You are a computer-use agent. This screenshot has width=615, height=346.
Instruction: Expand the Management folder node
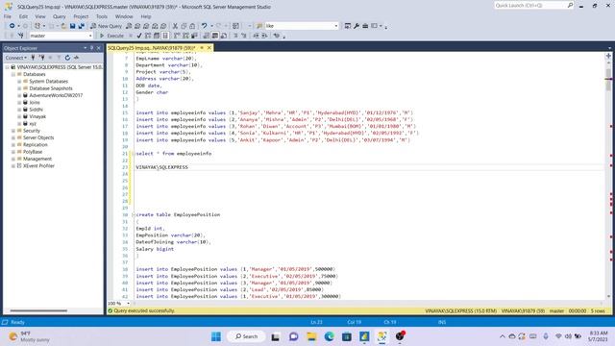(13, 159)
